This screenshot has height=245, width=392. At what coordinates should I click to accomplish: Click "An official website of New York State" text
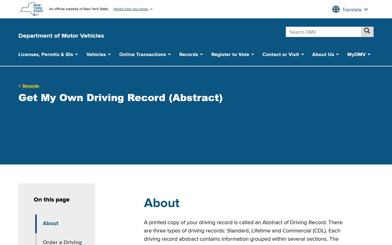click(x=79, y=9)
